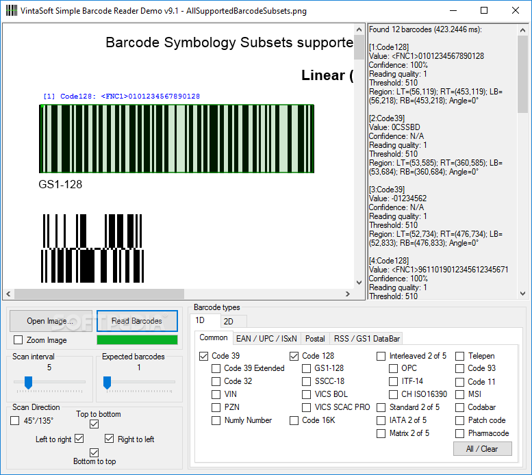The height and width of the screenshot is (475, 532).
Task: Click results panel scroll up arrow
Action: (522, 31)
